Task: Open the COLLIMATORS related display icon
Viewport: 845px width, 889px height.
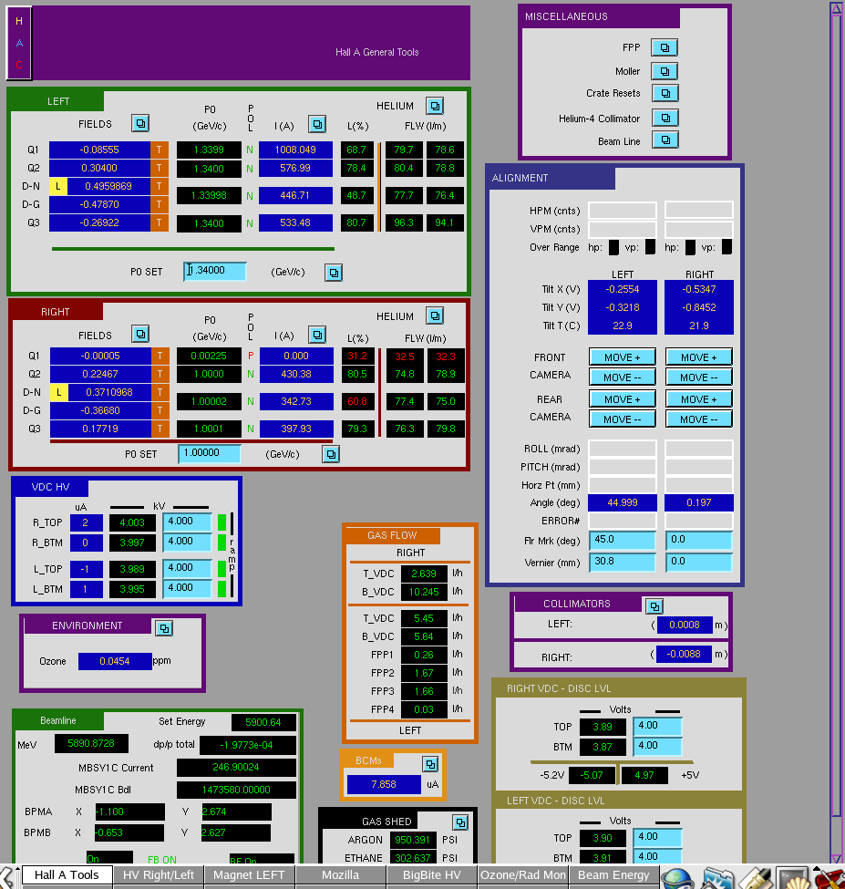Action: [654, 606]
